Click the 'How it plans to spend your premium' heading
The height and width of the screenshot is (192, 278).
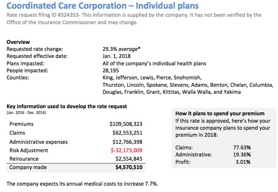[220, 114]
